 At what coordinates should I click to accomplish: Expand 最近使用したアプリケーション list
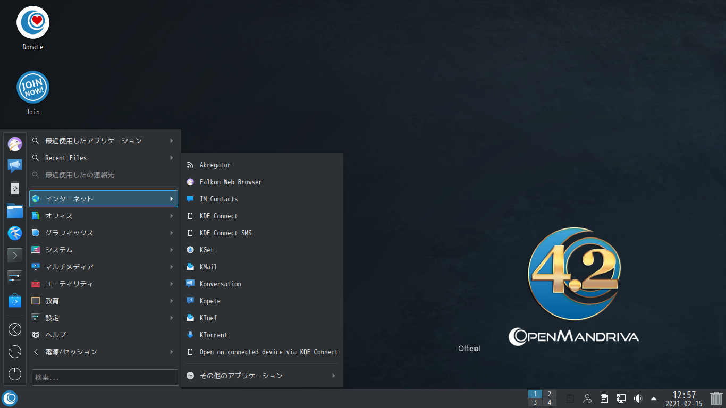point(104,141)
